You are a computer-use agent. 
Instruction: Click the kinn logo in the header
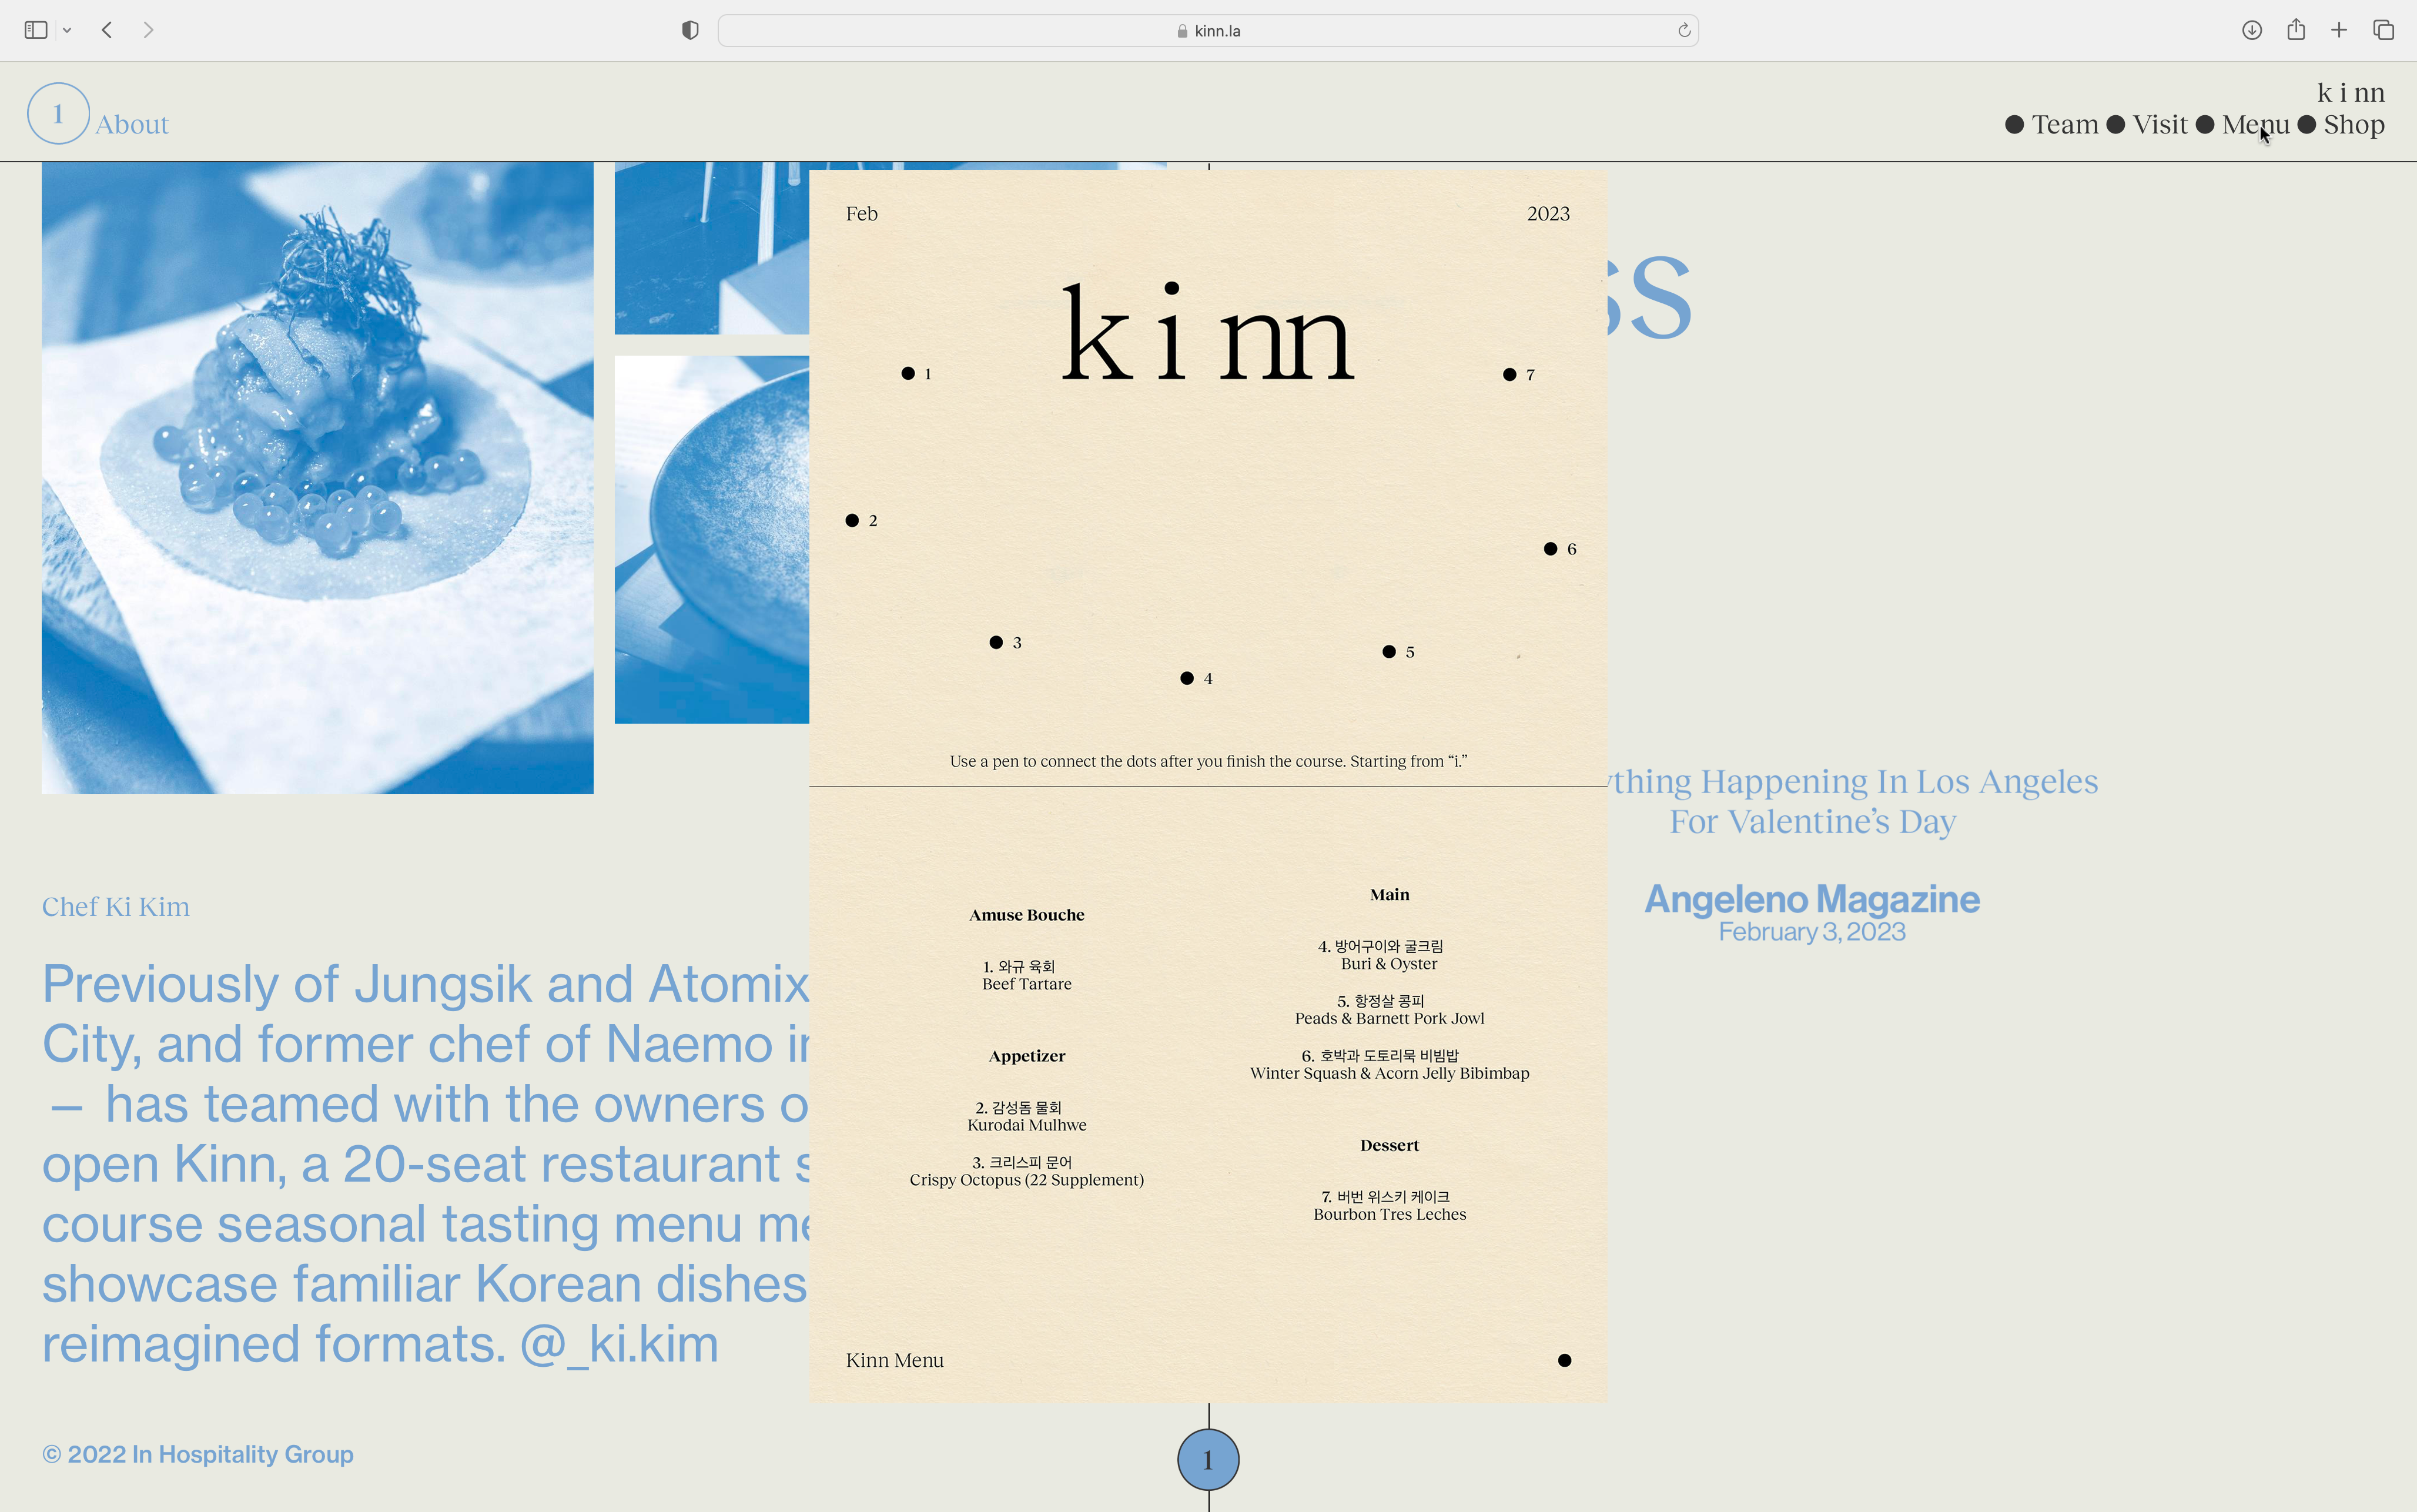click(2351, 93)
